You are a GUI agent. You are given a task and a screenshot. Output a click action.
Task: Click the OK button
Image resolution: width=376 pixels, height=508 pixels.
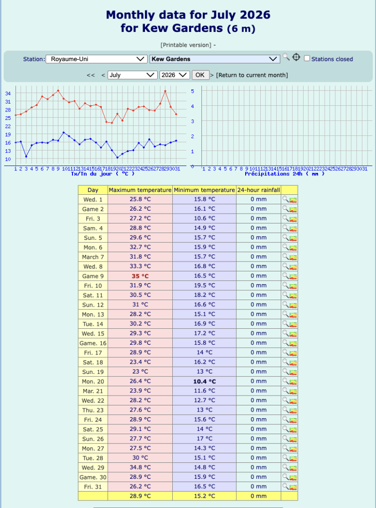pos(200,75)
